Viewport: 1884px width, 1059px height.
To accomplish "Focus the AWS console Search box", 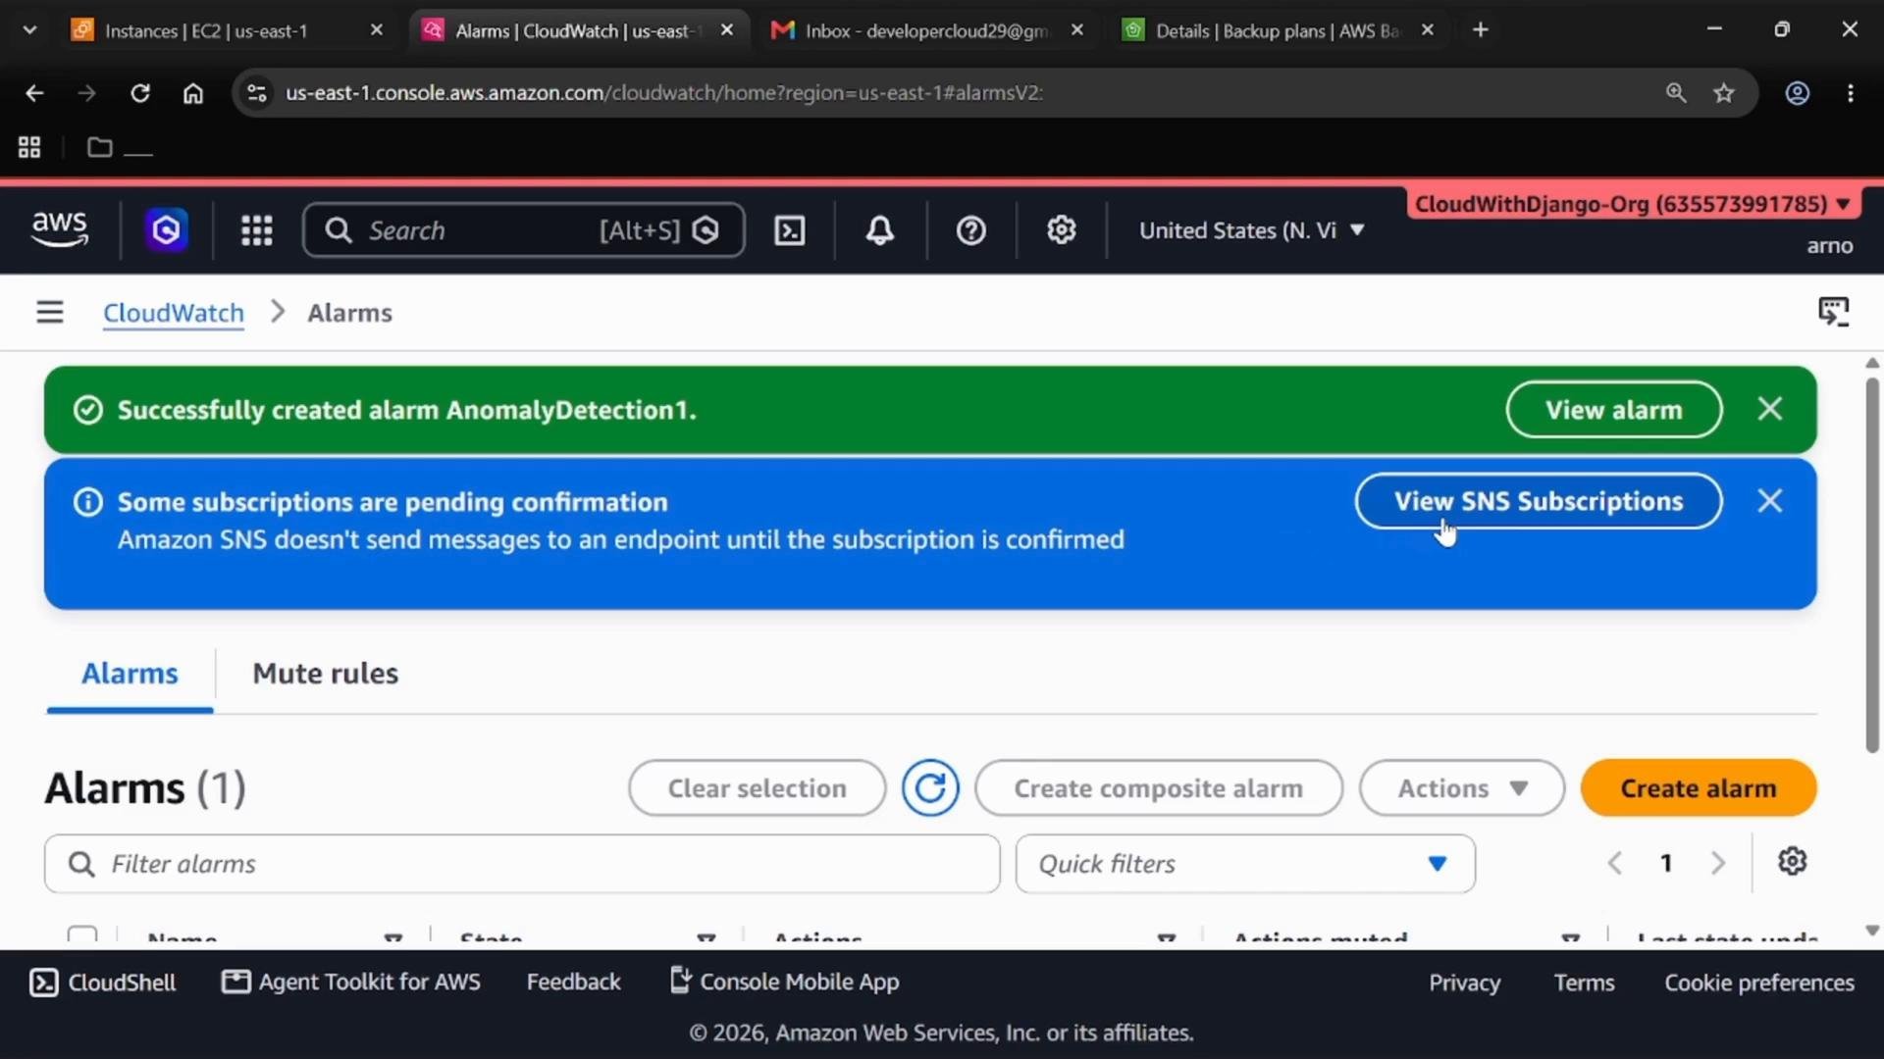I will pyautogui.click(x=523, y=230).
